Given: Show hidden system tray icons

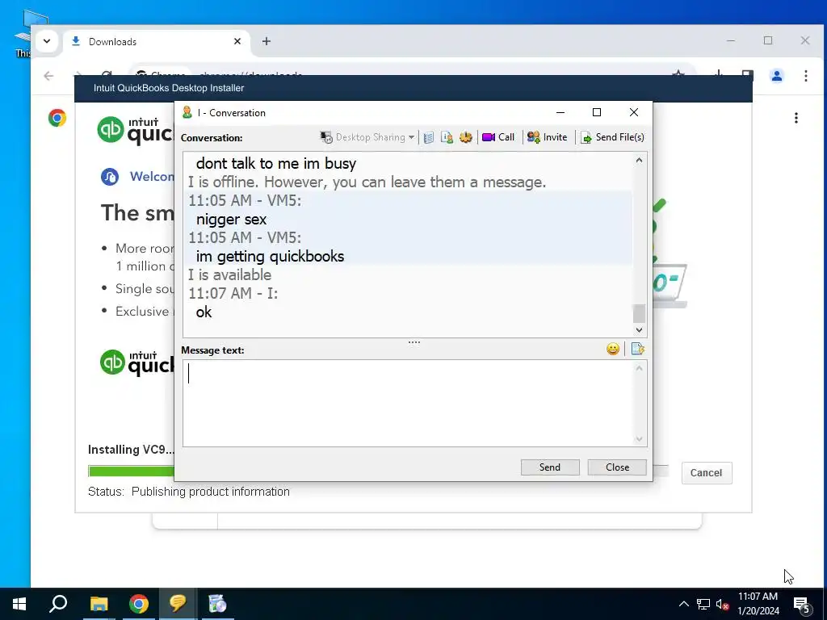Looking at the screenshot, I should click(683, 604).
